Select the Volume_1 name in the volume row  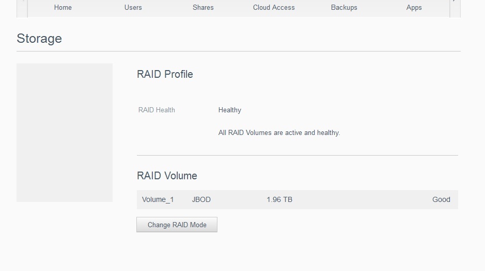pos(158,199)
